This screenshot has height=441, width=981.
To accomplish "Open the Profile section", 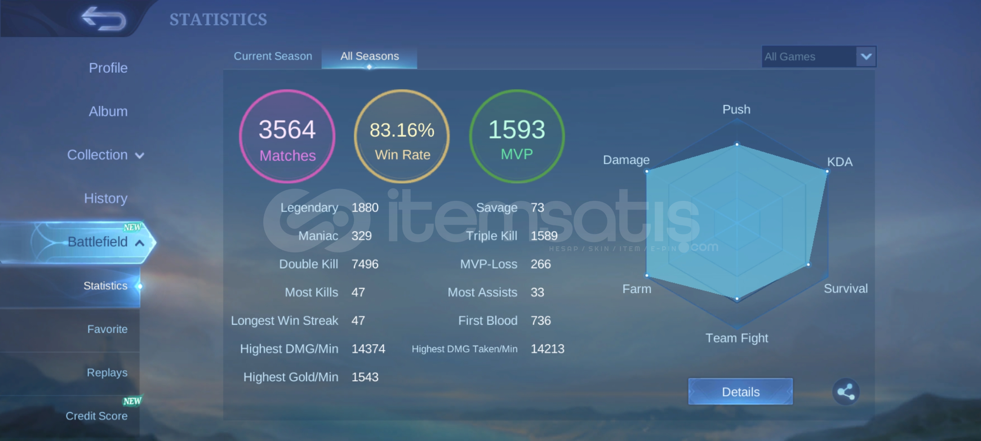I will [108, 68].
